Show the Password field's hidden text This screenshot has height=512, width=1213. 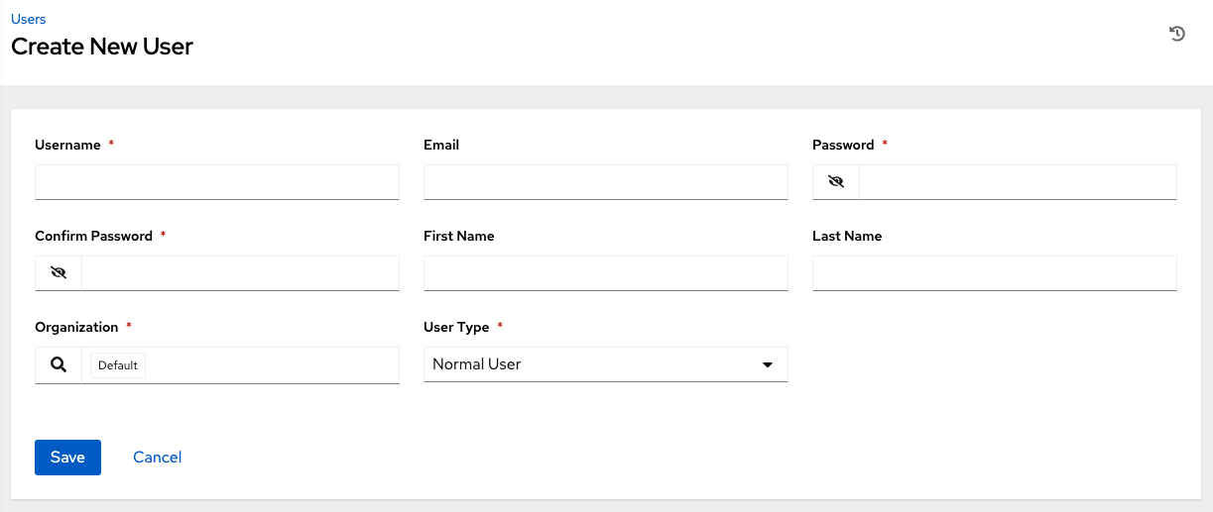(836, 182)
